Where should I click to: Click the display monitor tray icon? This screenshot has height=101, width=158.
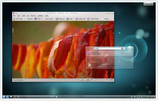pos(139,97)
